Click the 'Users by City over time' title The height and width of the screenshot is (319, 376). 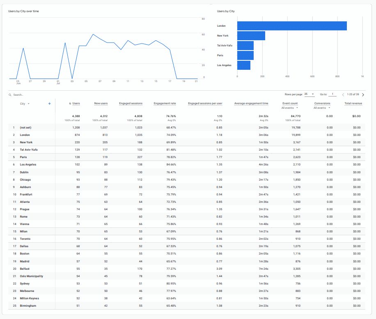tap(23, 11)
